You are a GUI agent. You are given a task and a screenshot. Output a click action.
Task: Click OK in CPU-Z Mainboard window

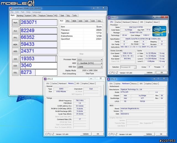click(x=161, y=134)
